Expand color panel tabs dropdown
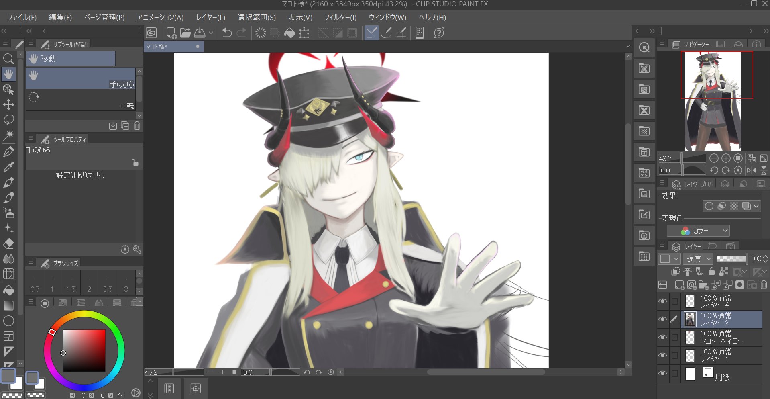The height and width of the screenshot is (399, 770). [139, 301]
